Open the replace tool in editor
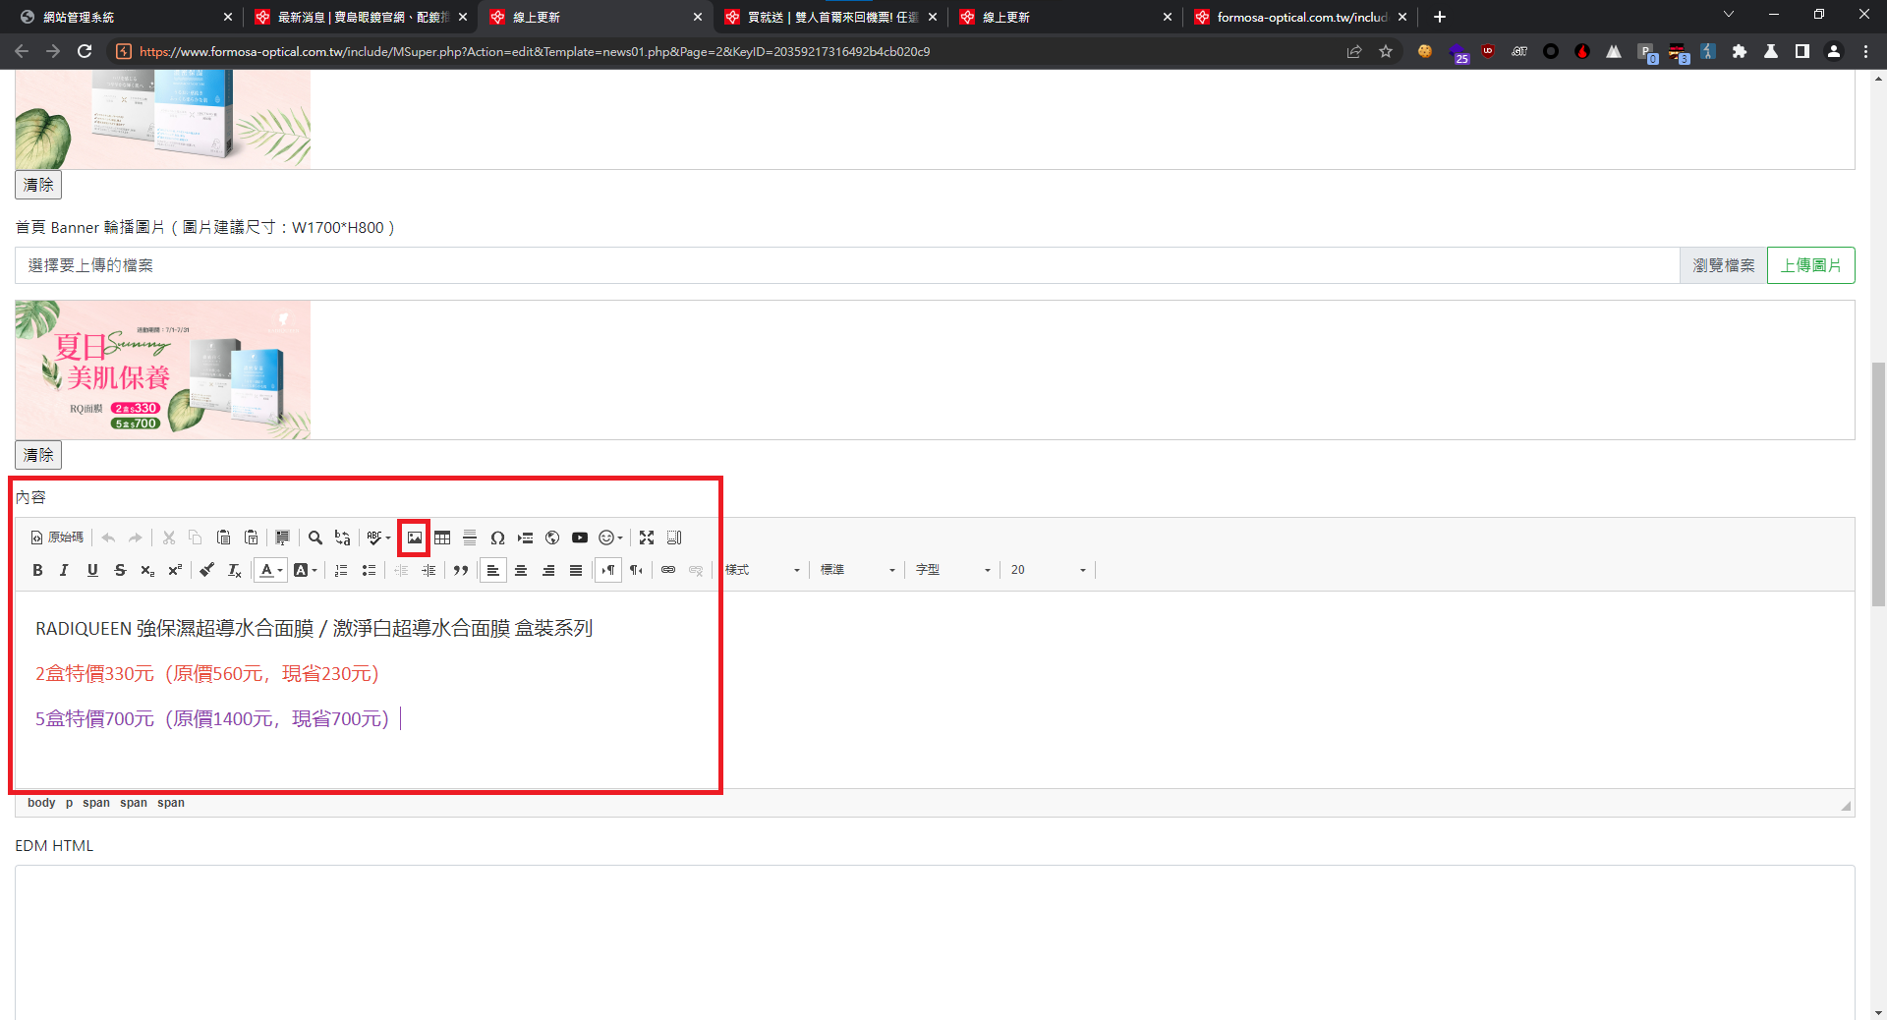 click(342, 538)
